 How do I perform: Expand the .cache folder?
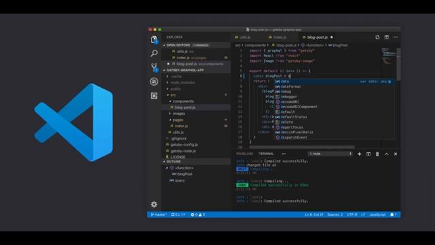(167, 76)
